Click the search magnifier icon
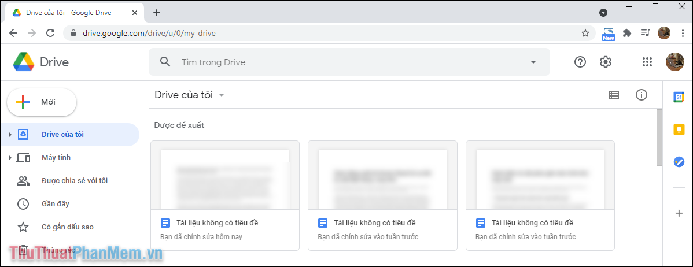The height and width of the screenshot is (267, 693). [x=165, y=62]
